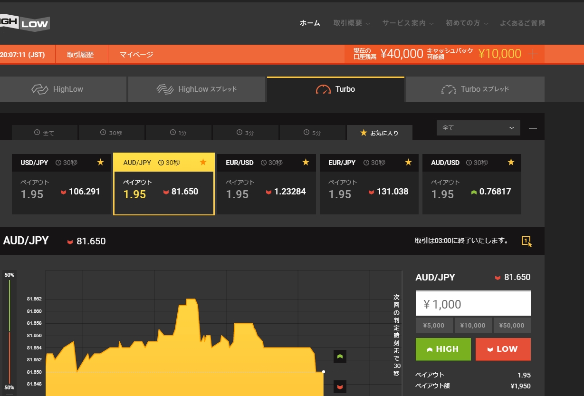Set amount with ¥10,000 button
The width and height of the screenshot is (584, 396).
(473, 326)
